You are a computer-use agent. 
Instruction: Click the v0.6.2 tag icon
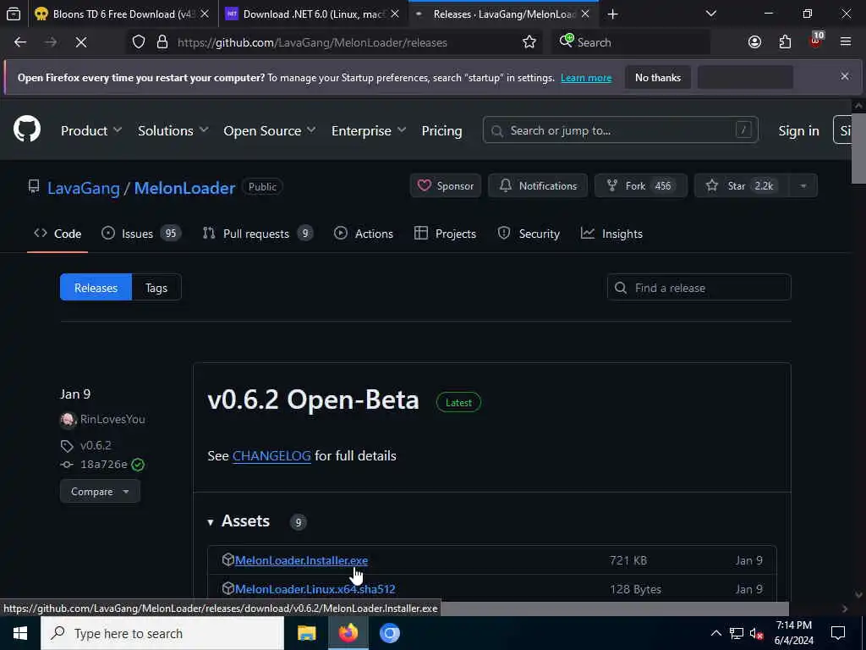point(67,445)
